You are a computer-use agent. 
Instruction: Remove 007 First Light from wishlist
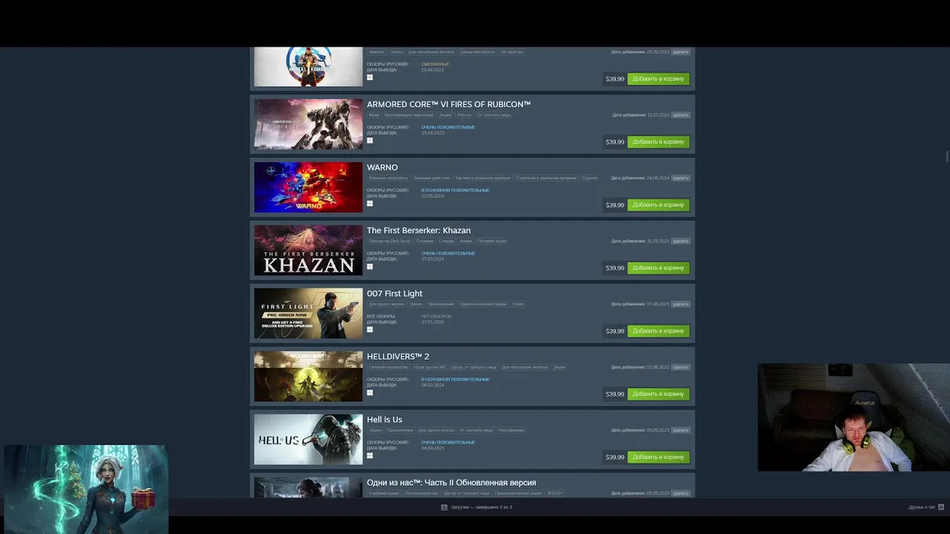[681, 304]
